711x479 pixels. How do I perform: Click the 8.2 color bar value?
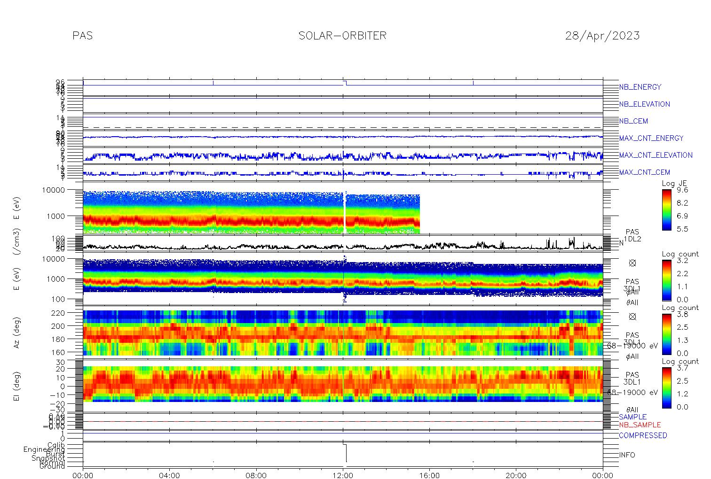point(682,203)
